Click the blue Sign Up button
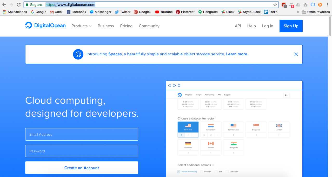The width and height of the screenshot is (332, 177). 291,26
